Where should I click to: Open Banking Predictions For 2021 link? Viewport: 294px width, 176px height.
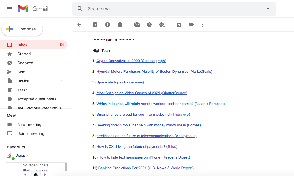tap(146, 168)
